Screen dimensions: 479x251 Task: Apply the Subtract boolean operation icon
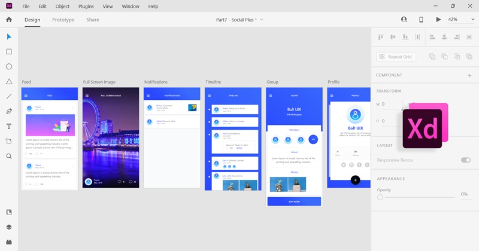coord(444,56)
